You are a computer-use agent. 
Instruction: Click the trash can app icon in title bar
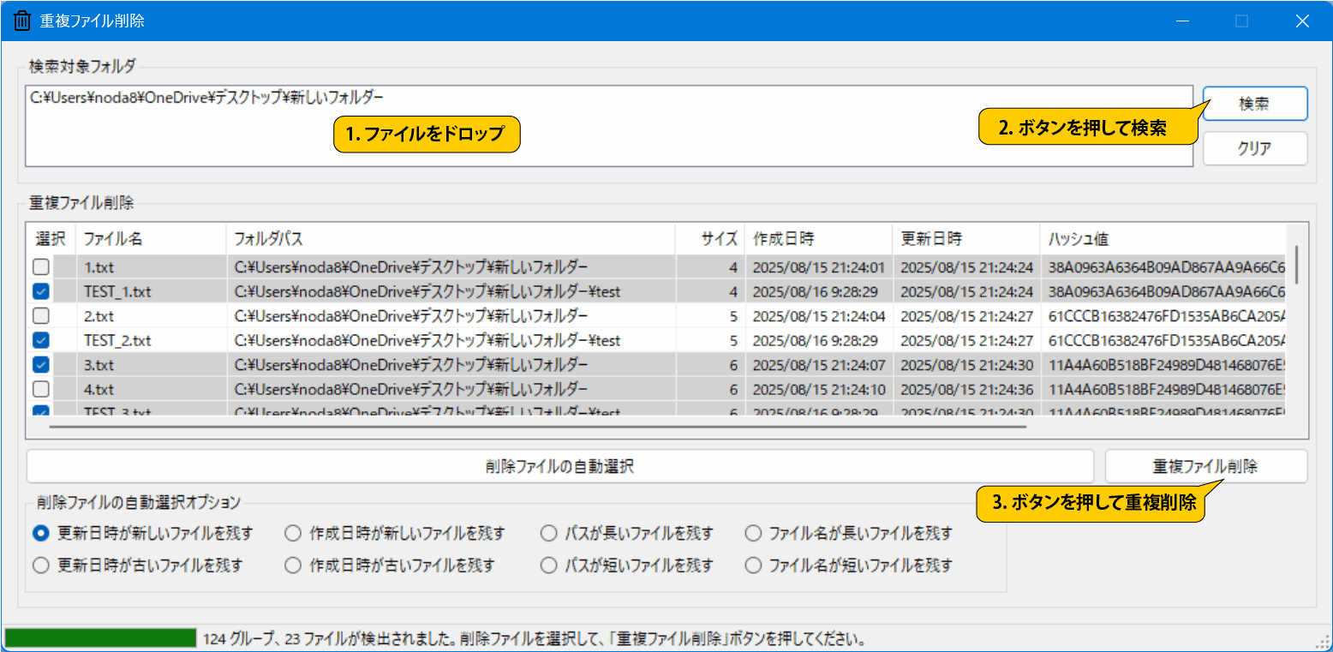tap(22, 21)
